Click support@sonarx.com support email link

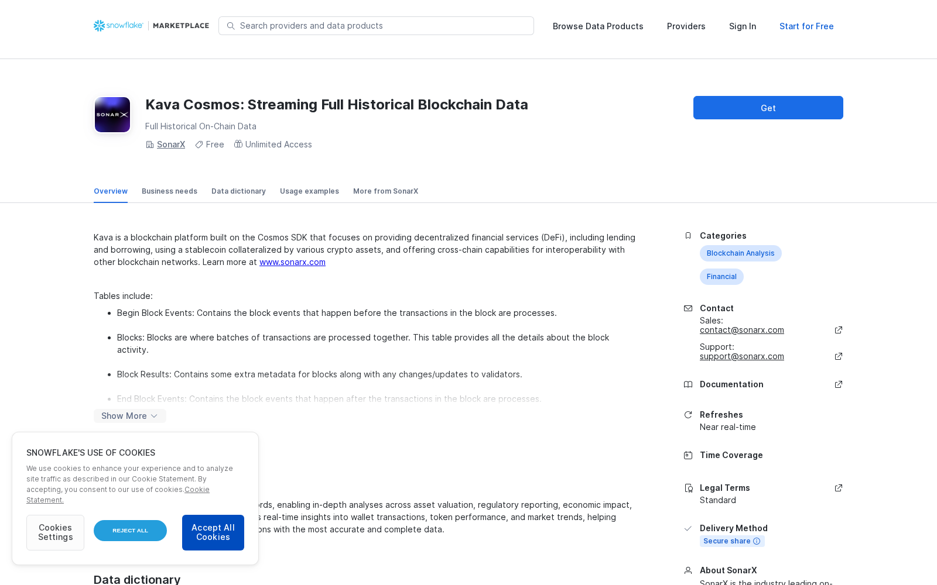[x=742, y=356]
